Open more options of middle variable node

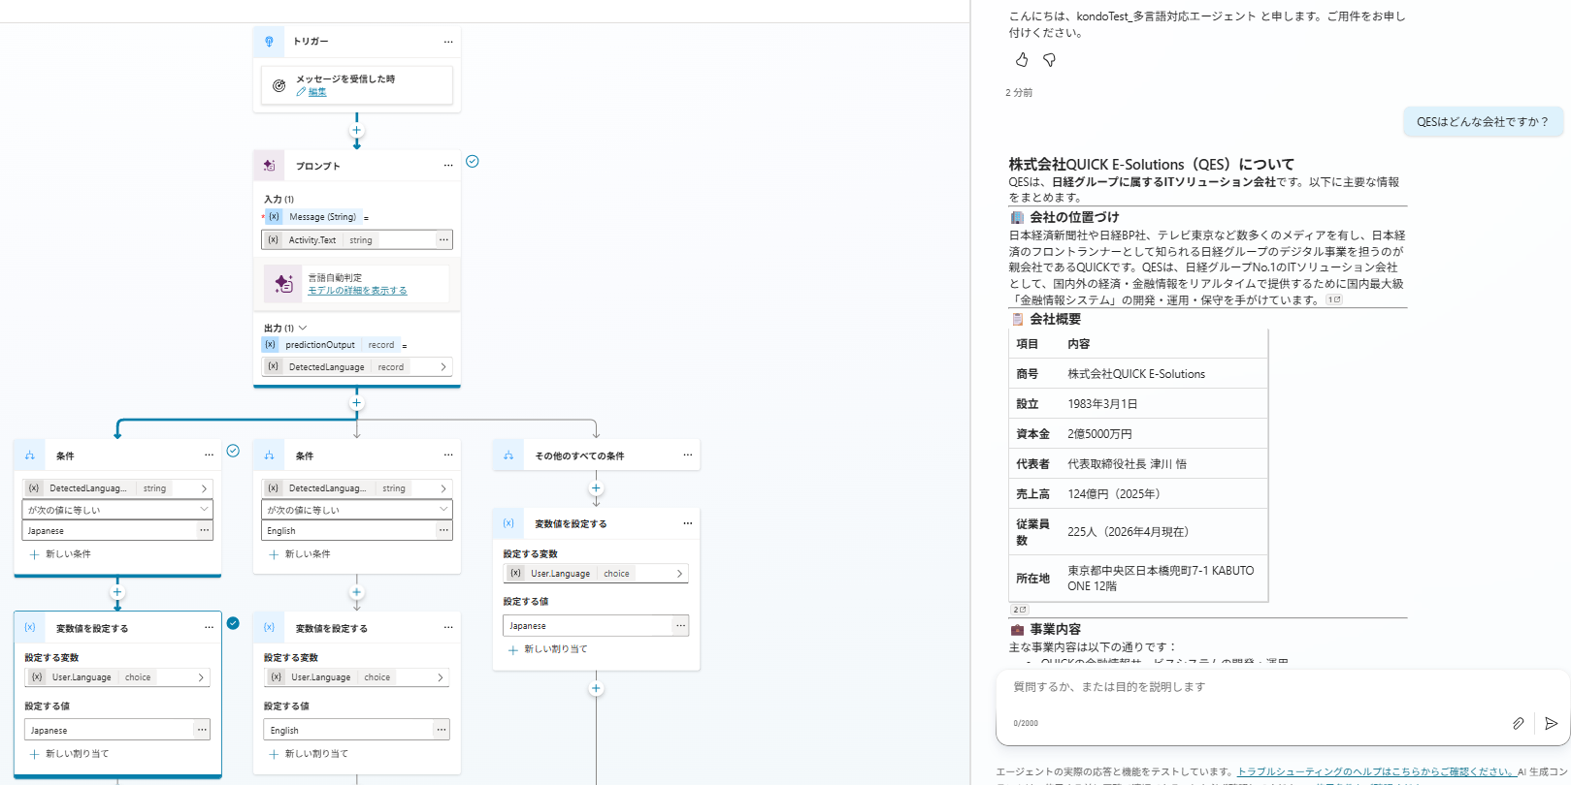coord(448,628)
